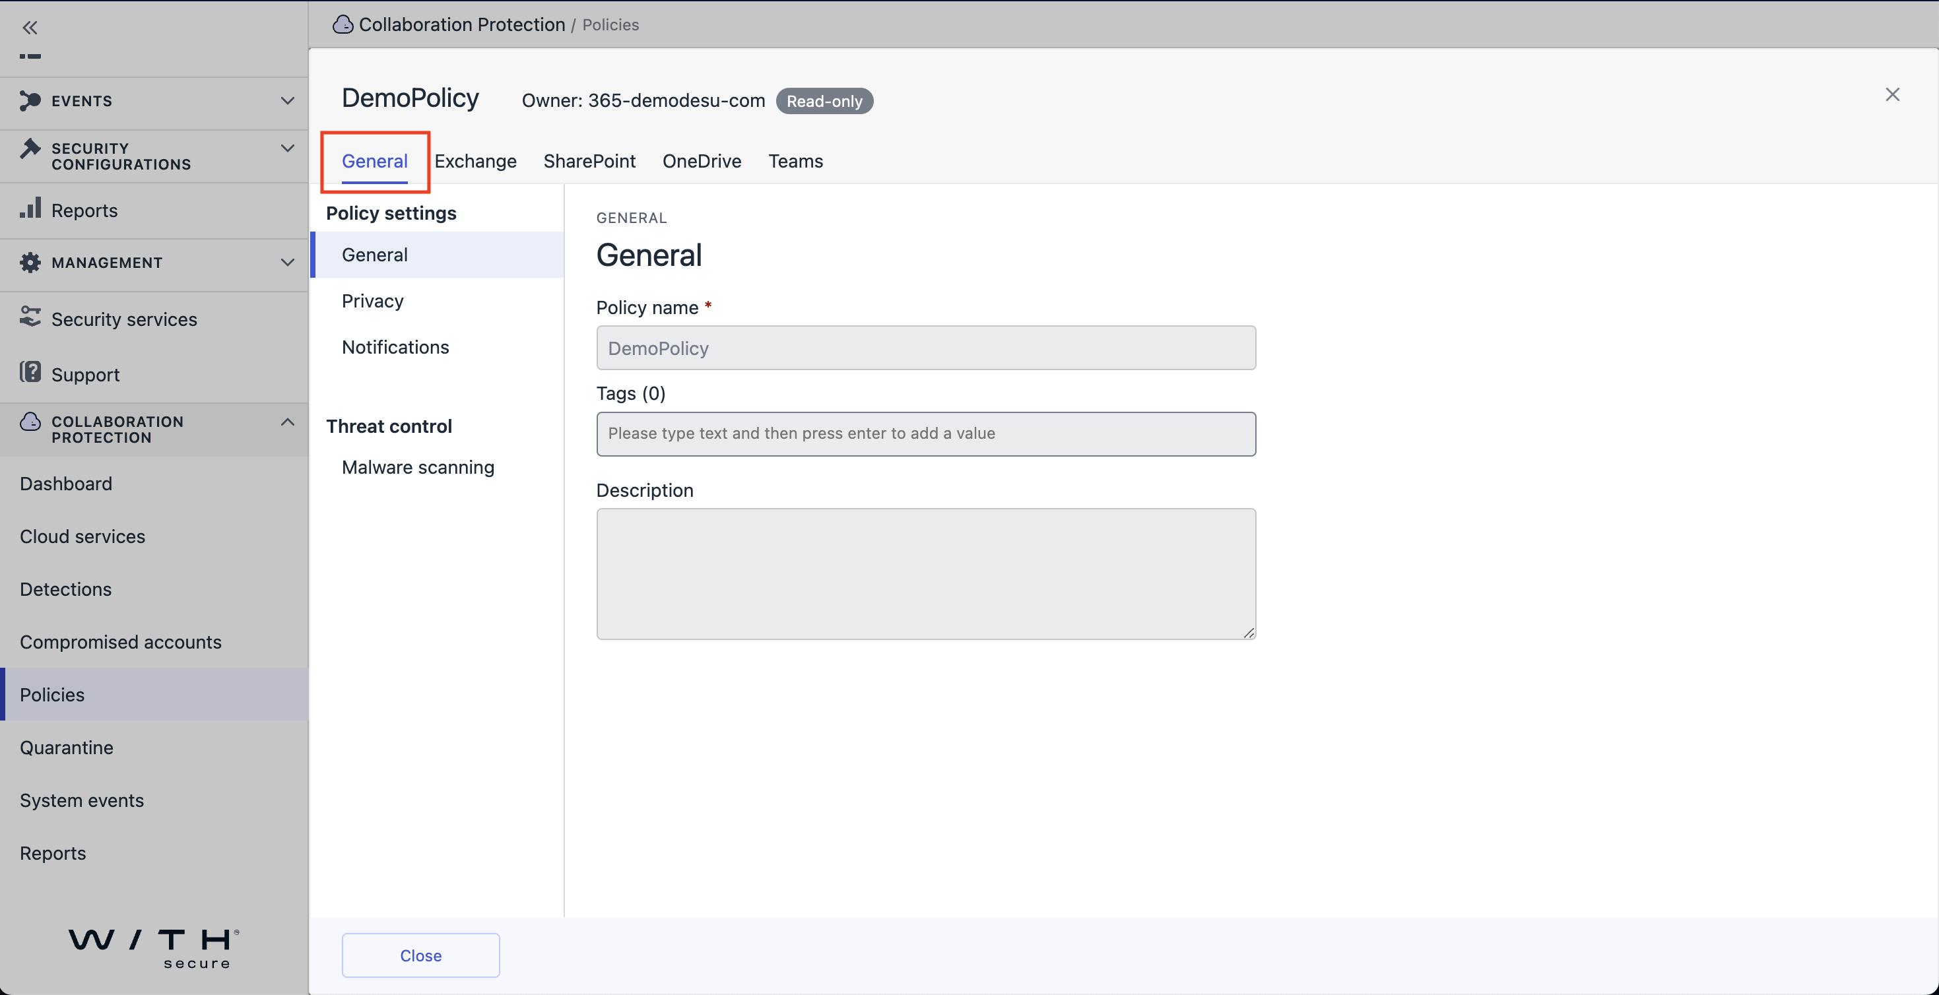Viewport: 1939px width, 995px height.
Task: Expand the Security Configurations chevron
Action: pos(287,148)
